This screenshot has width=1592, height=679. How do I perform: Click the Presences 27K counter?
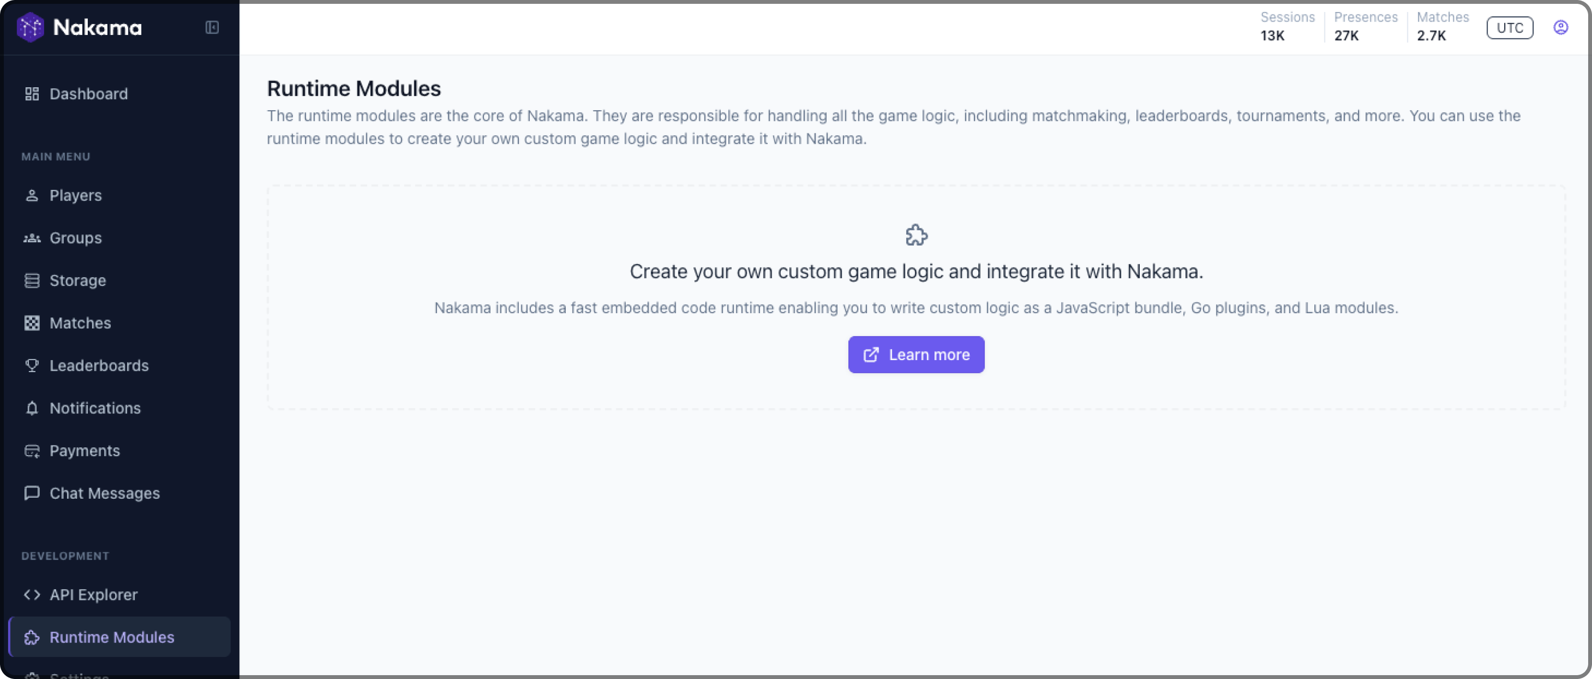coord(1365,26)
